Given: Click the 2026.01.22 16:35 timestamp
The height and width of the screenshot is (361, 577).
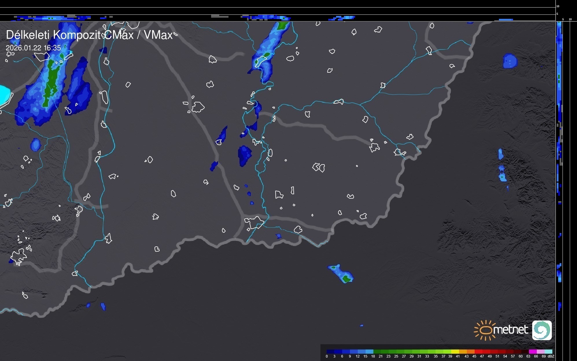Looking at the screenshot, I should point(33,48).
